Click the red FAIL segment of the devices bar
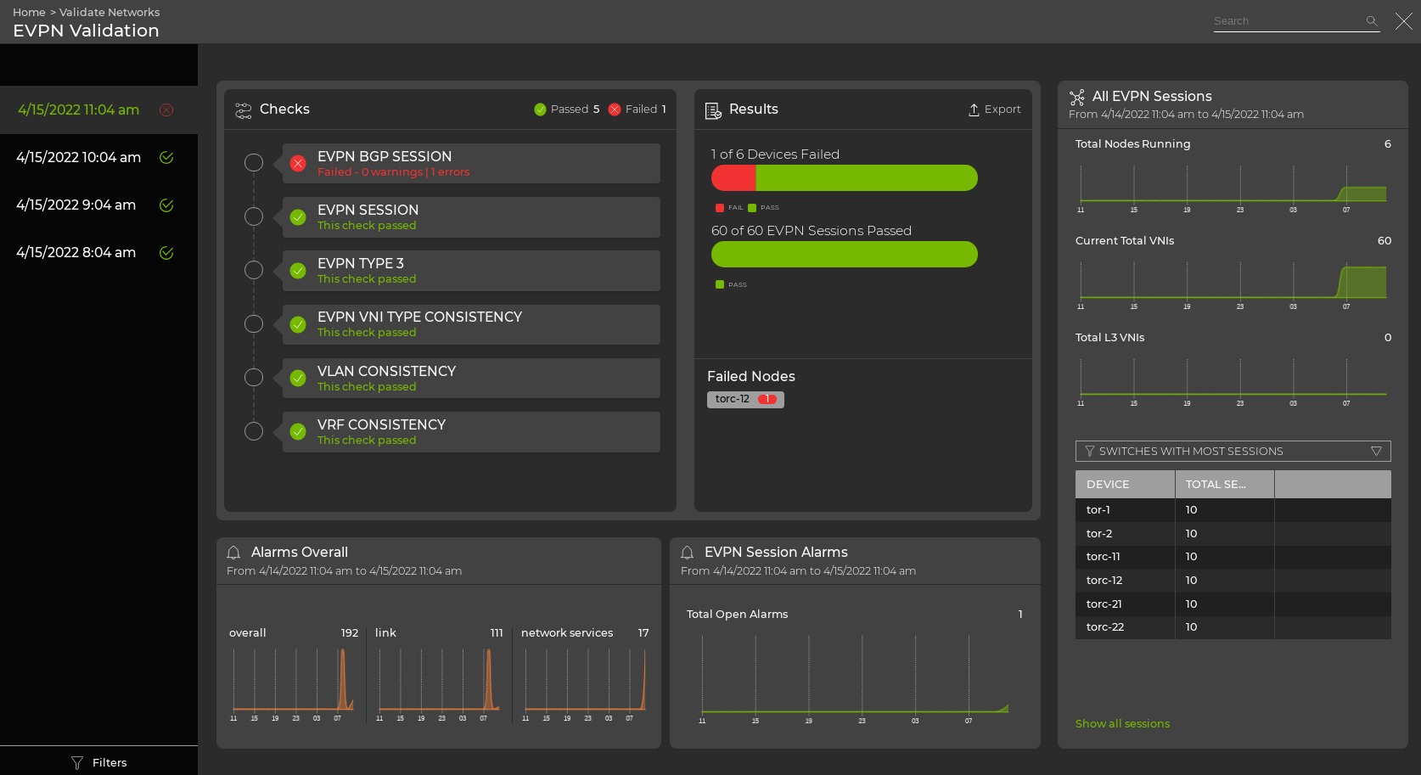Image resolution: width=1421 pixels, height=775 pixels. 733,177
